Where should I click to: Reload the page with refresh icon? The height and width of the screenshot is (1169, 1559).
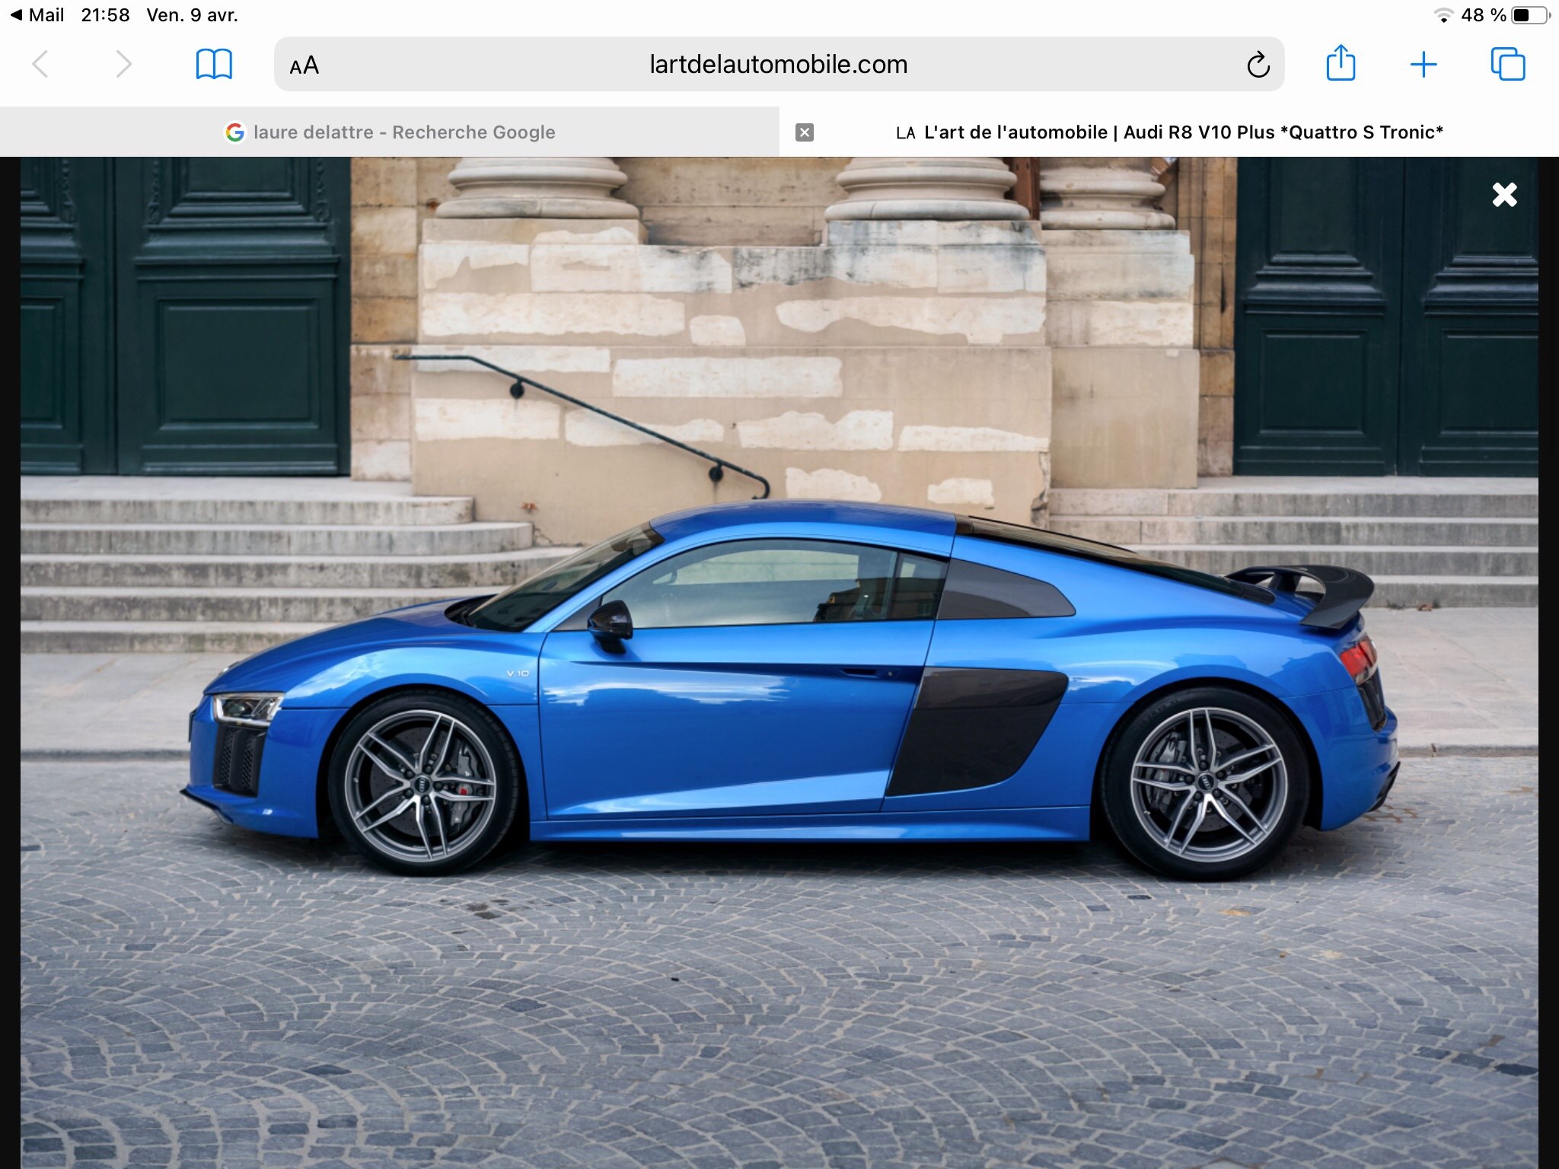point(1258,65)
